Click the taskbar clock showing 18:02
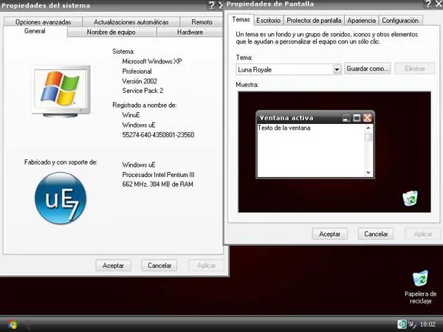Image resolution: width=443 pixels, height=332 pixels. pos(427,325)
